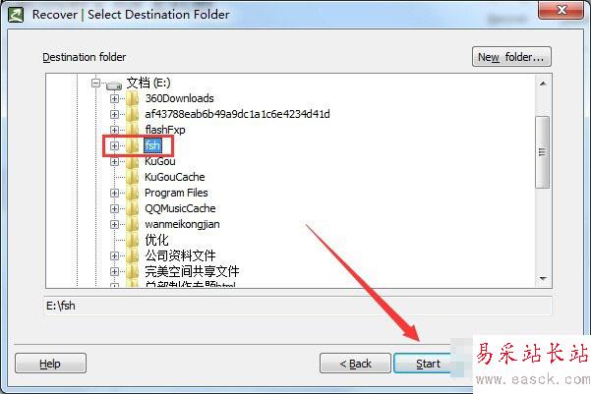Click the 360Downloads folder icon
591x394 pixels.
click(x=133, y=98)
